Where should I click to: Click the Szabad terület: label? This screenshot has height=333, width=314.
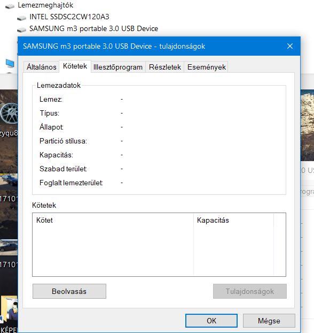(x=63, y=169)
